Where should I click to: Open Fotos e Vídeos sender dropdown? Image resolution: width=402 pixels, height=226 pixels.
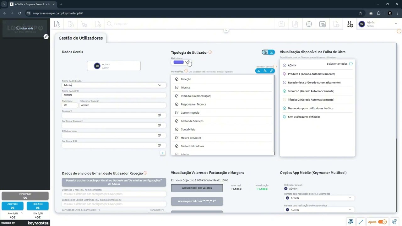[350, 209]
